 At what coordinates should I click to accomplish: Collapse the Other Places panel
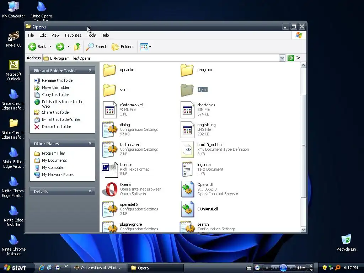point(90,143)
